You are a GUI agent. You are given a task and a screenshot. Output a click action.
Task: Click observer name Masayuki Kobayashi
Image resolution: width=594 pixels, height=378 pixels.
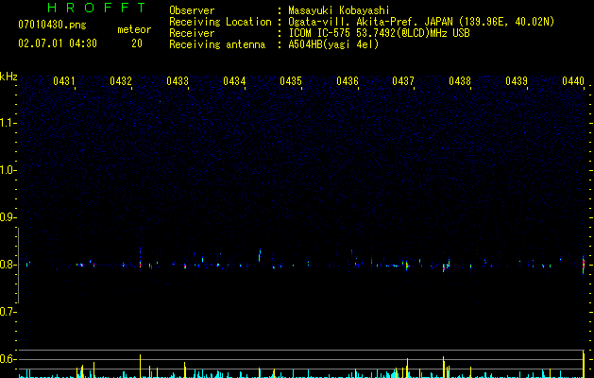[339, 10]
